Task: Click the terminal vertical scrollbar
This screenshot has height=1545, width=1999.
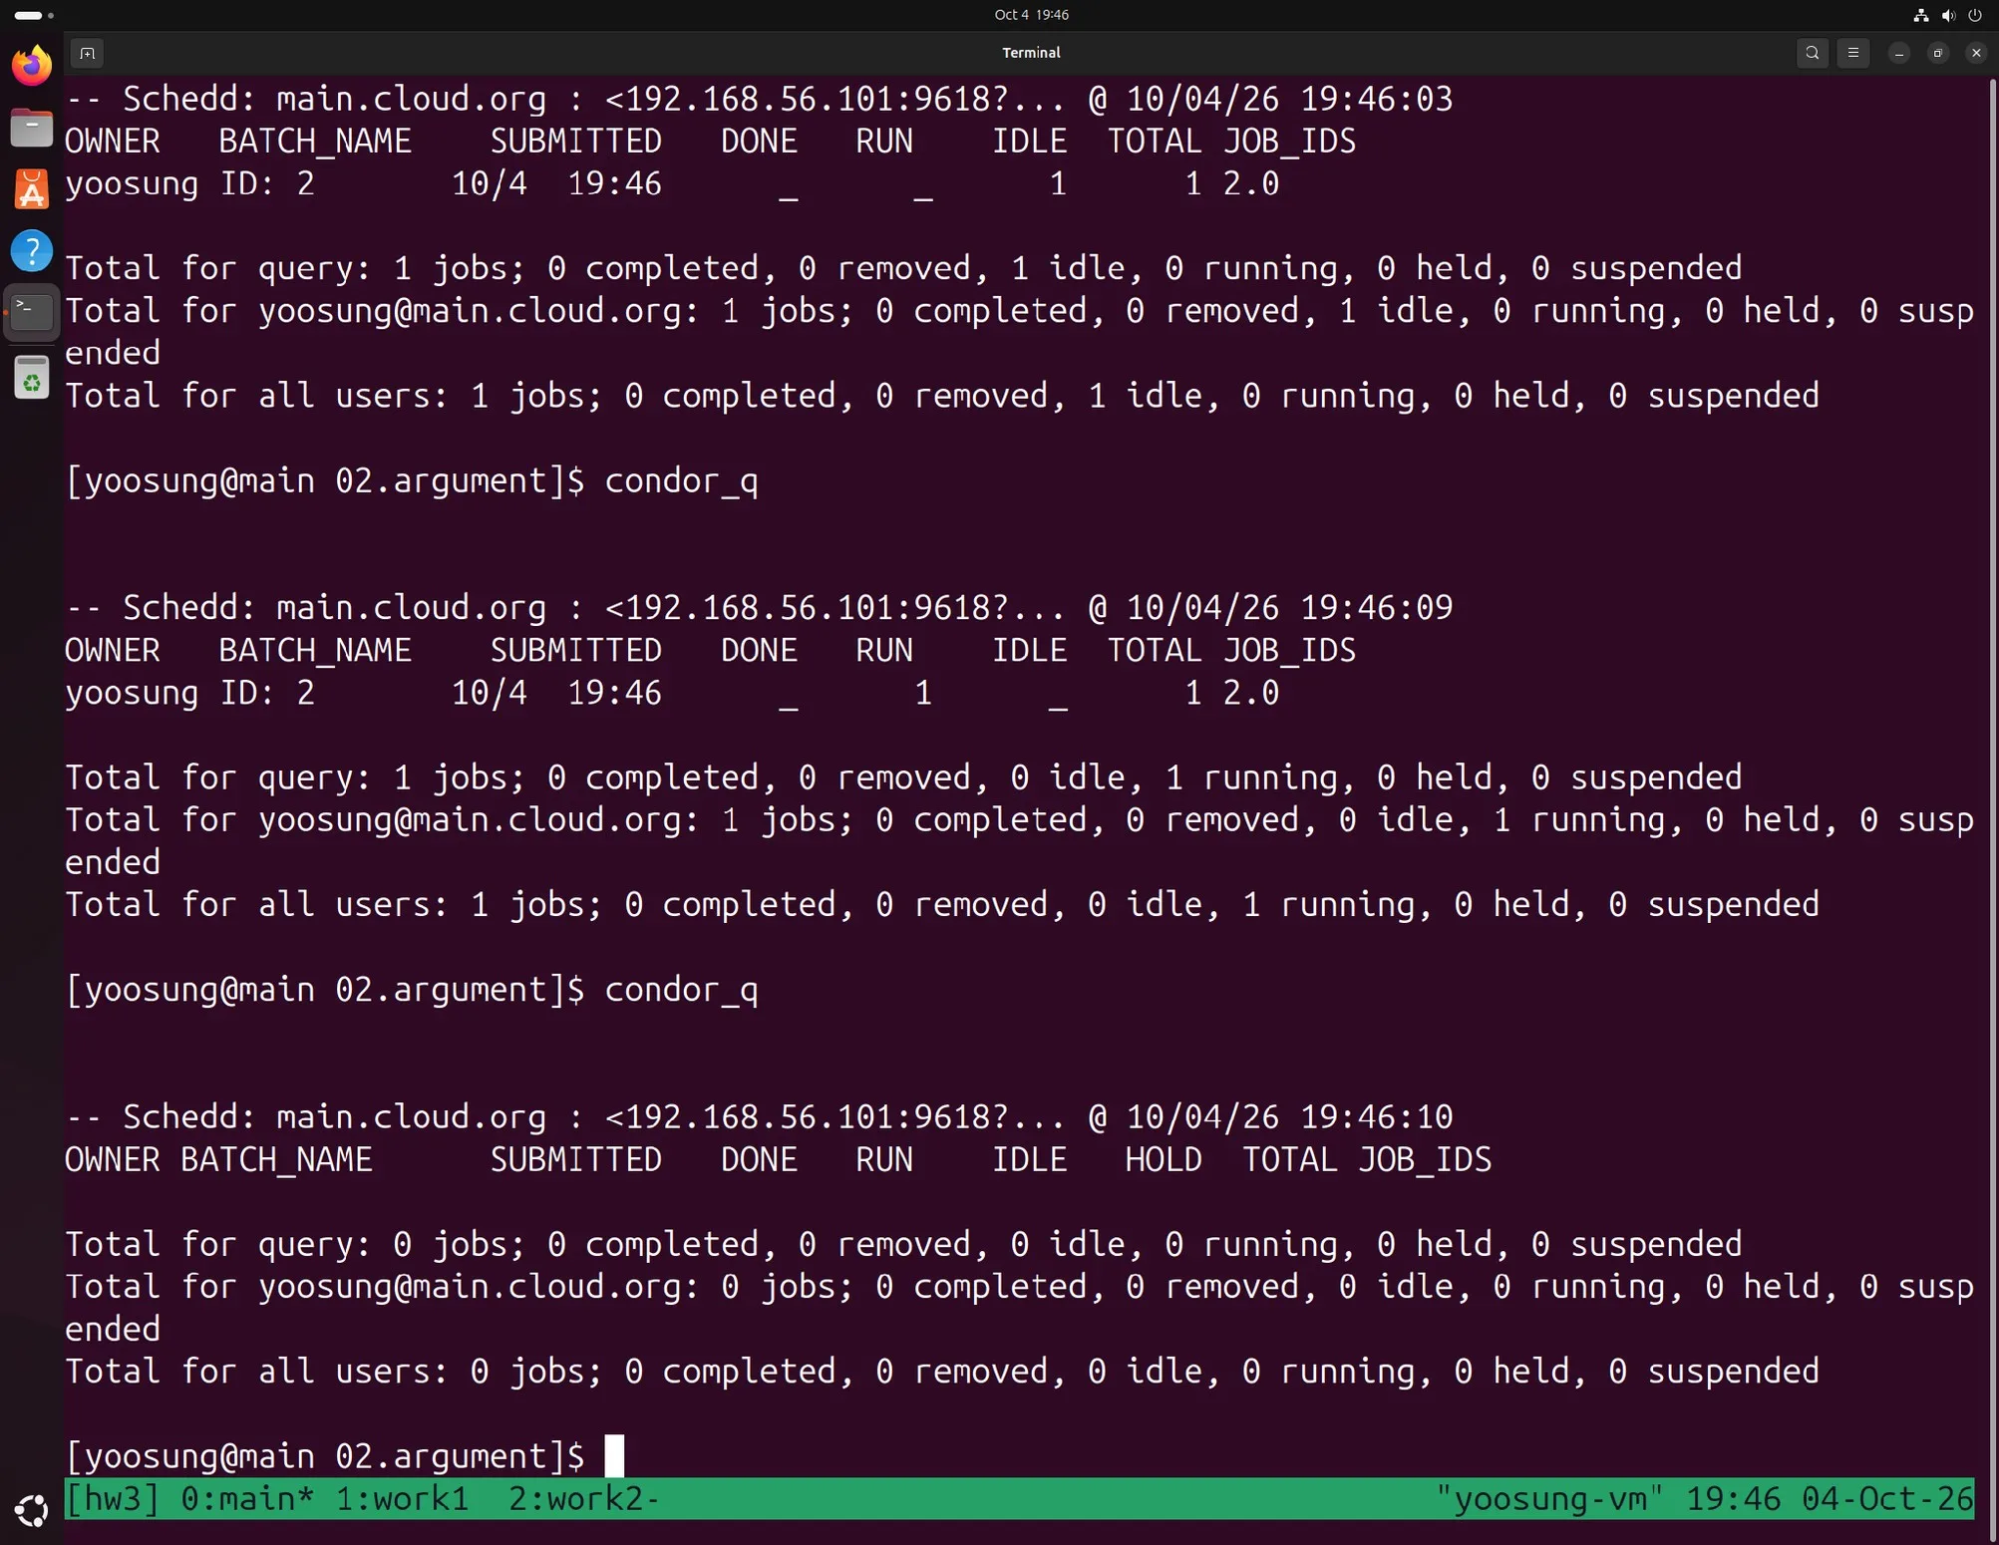Action: pyautogui.click(x=1992, y=775)
